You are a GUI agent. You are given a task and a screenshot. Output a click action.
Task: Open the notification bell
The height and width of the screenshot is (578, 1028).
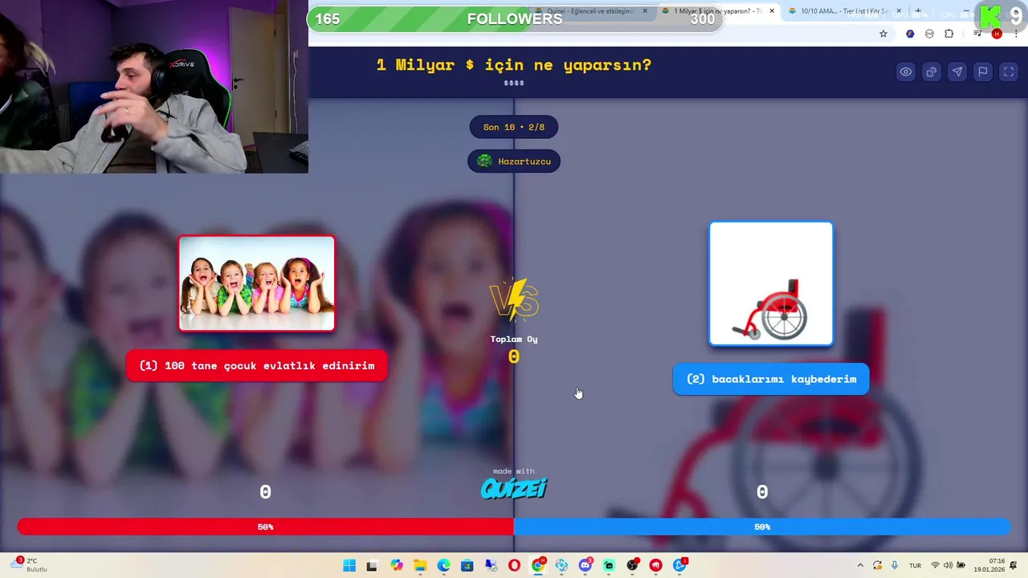pos(1014,566)
